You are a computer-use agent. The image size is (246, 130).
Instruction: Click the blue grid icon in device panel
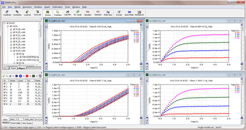16,76
